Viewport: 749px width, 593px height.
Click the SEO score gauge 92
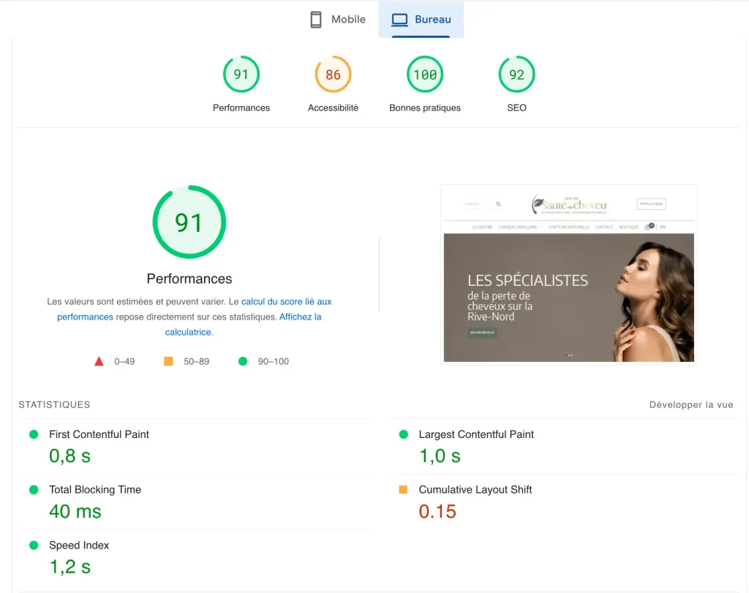(x=516, y=75)
